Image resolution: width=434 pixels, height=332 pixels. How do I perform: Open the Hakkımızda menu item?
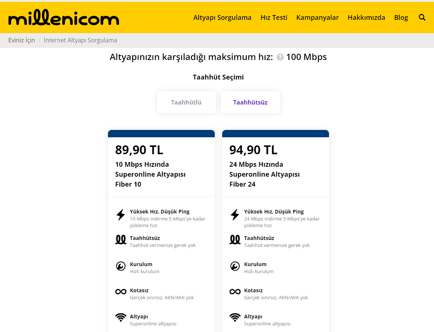point(366,17)
